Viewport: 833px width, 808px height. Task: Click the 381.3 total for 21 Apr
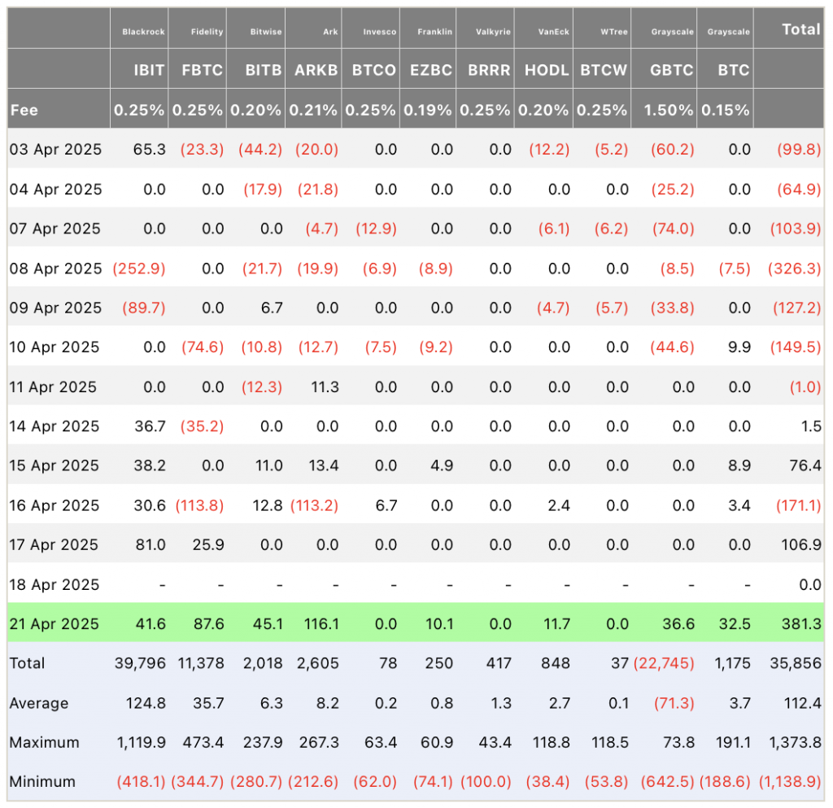coord(801,623)
